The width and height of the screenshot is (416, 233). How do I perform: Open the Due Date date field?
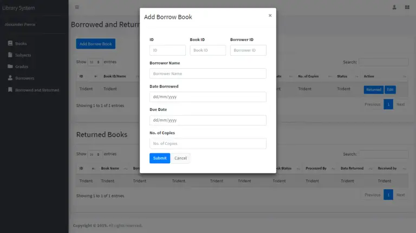click(x=208, y=120)
